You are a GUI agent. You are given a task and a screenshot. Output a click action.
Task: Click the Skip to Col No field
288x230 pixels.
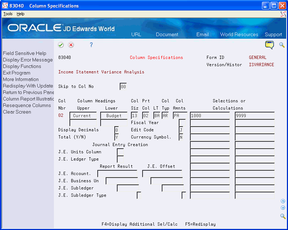(x=123, y=86)
